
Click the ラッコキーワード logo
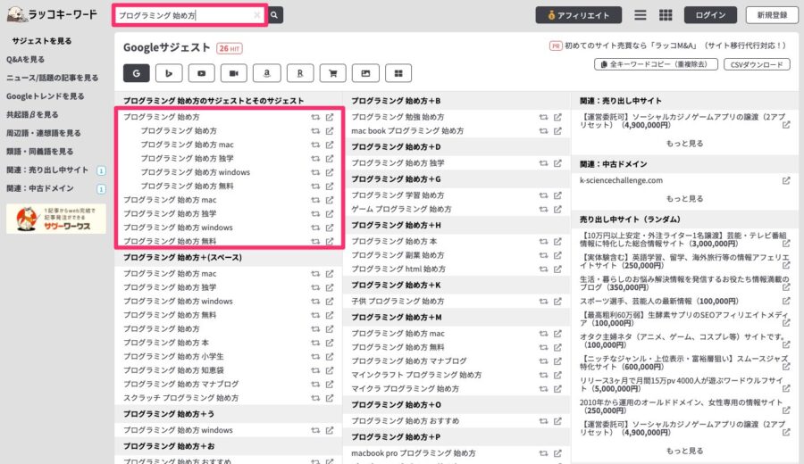[x=52, y=14]
